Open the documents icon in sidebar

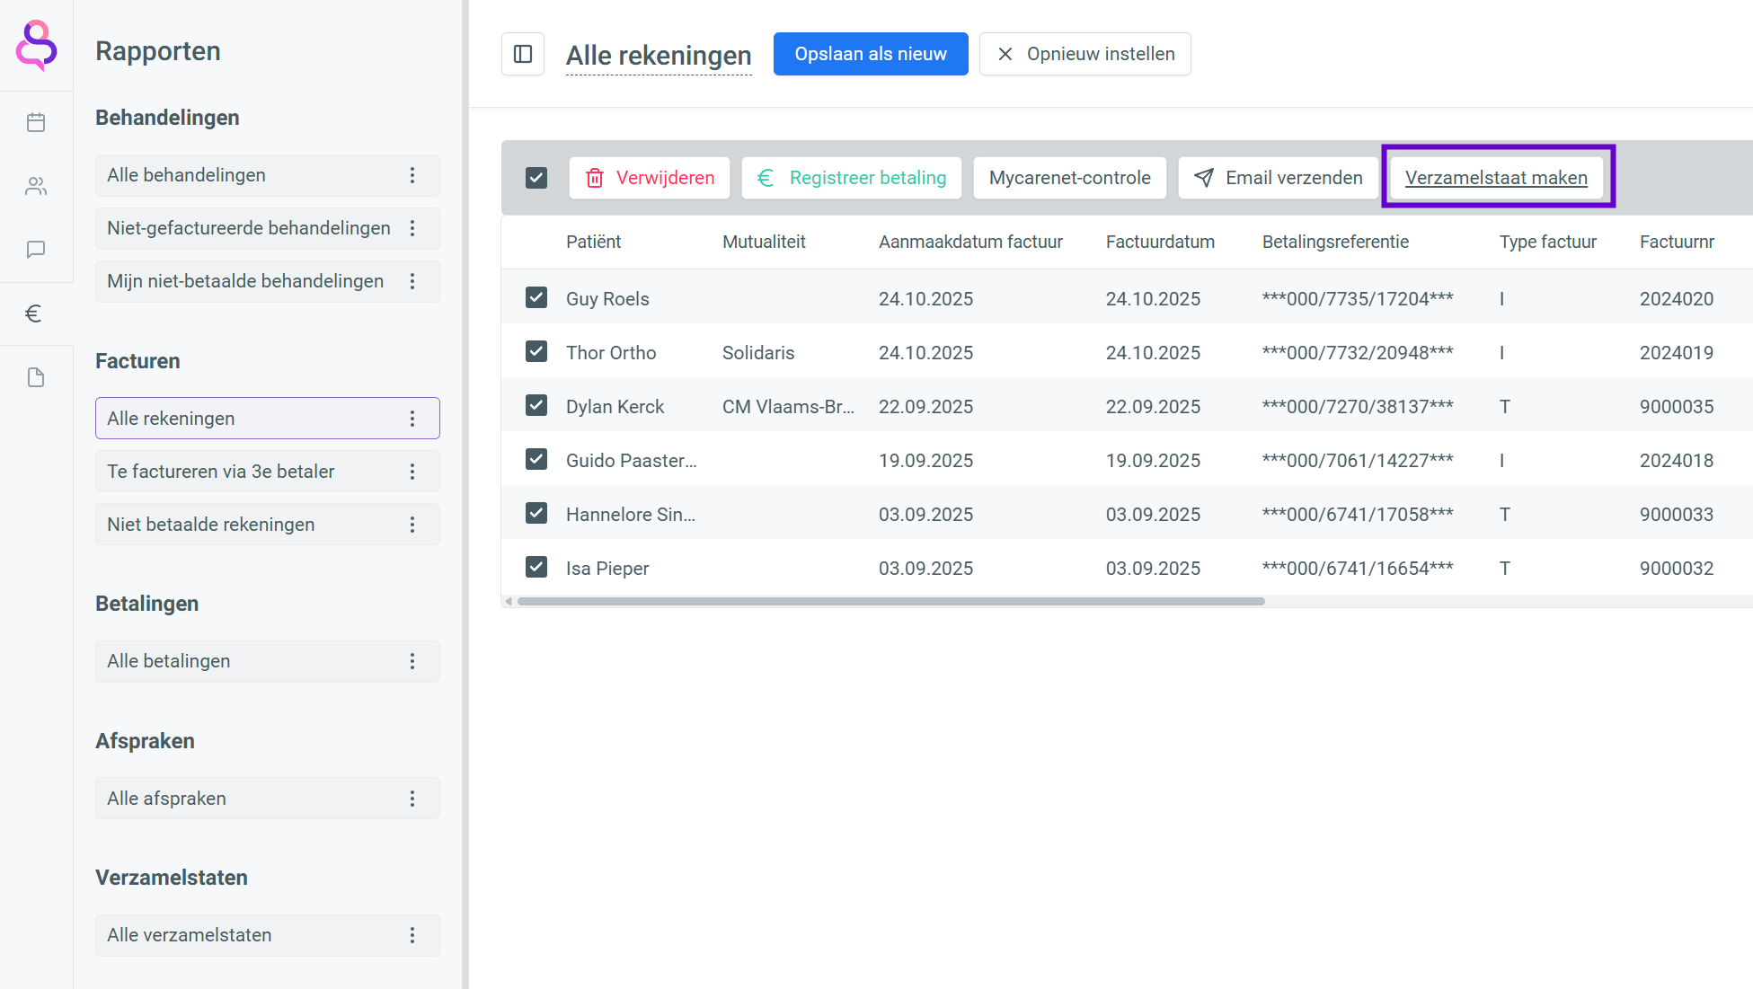point(36,377)
